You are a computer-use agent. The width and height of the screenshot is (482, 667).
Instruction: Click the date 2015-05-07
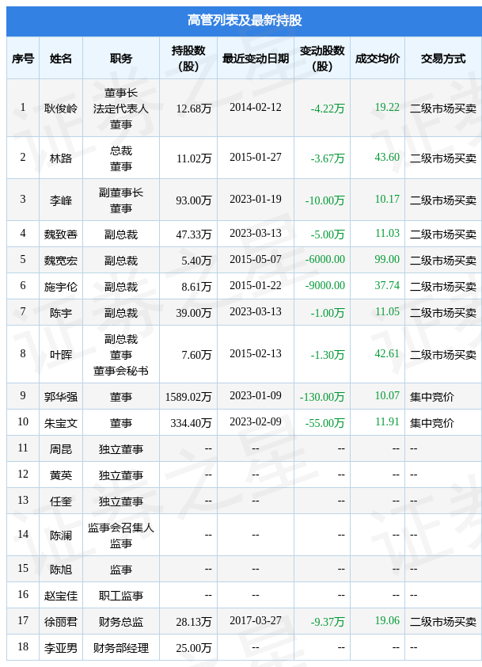click(x=256, y=259)
